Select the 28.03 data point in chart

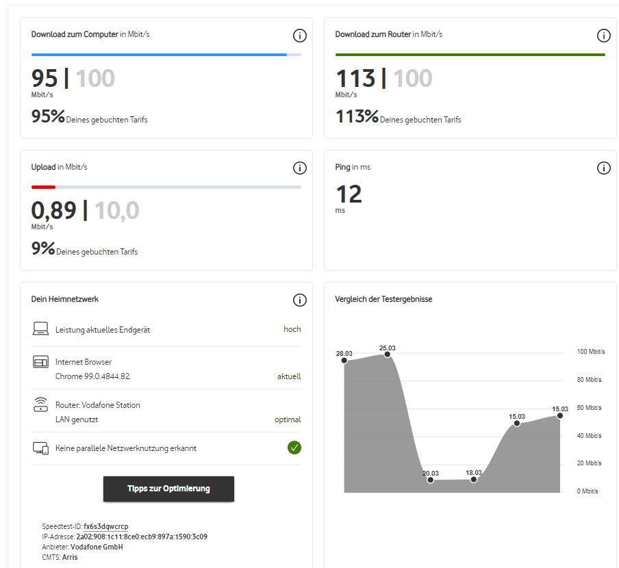[344, 360]
